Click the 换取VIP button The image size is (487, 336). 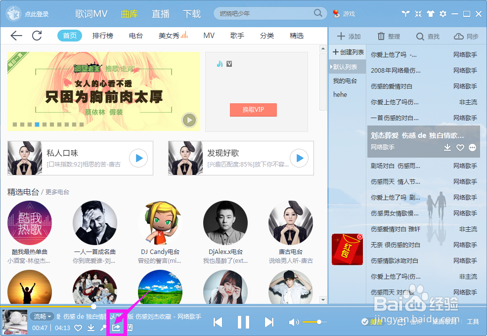point(253,110)
